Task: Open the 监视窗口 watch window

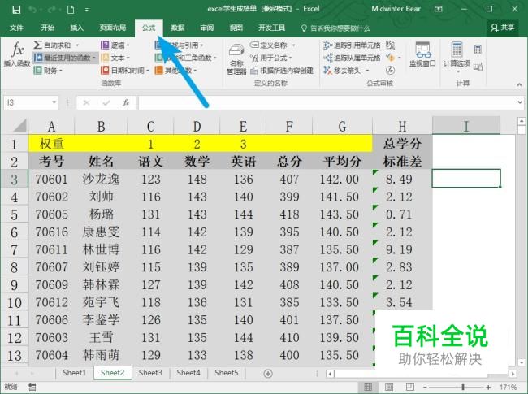Action: pyautogui.click(x=422, y=54)
